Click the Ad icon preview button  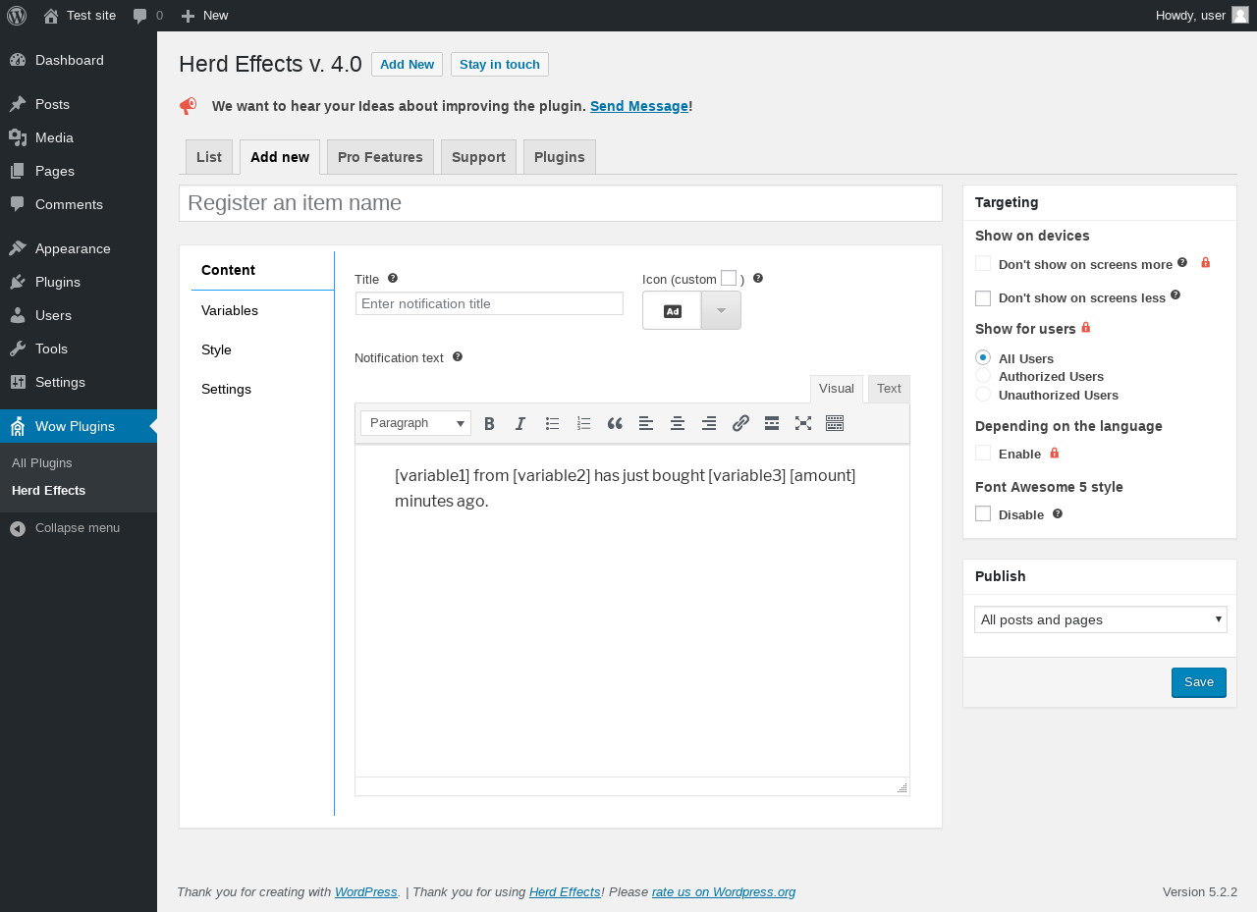[x=672, y=310]
